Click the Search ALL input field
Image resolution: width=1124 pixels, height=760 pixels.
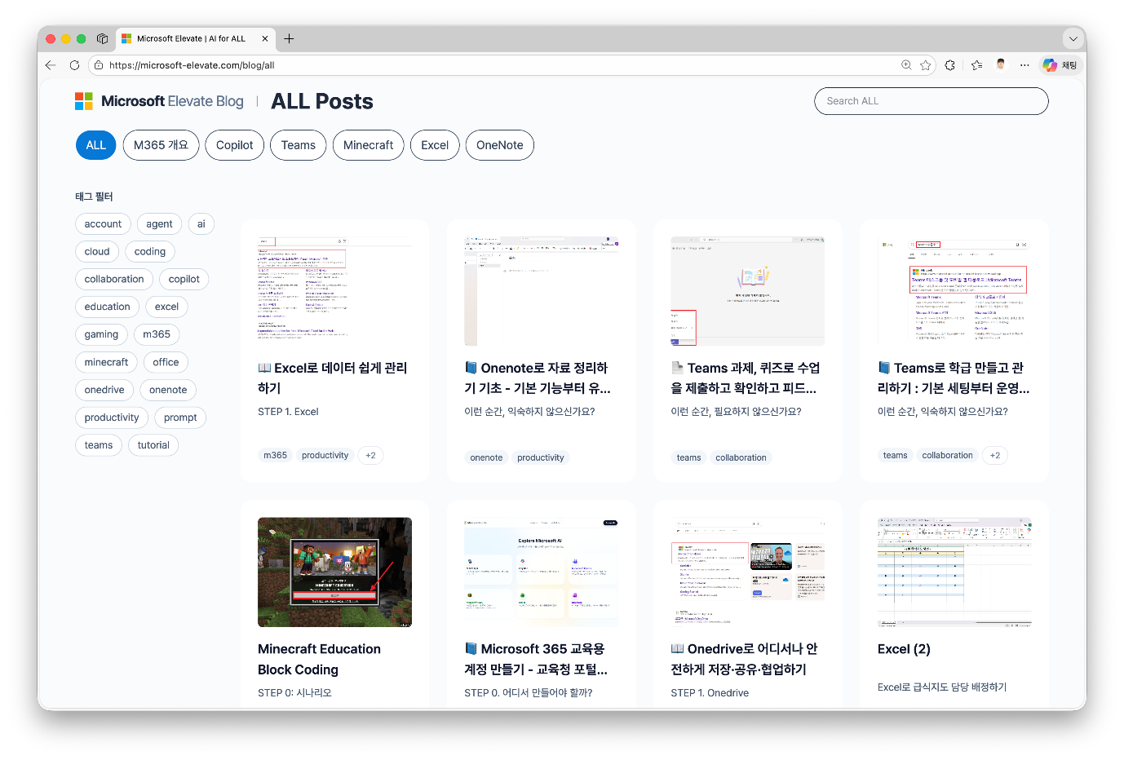931,101
